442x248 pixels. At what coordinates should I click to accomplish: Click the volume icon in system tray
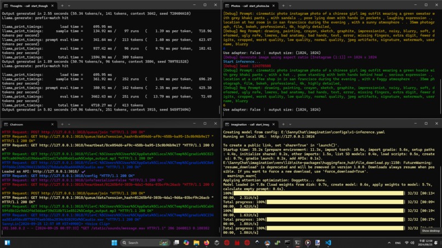point(412,243)
